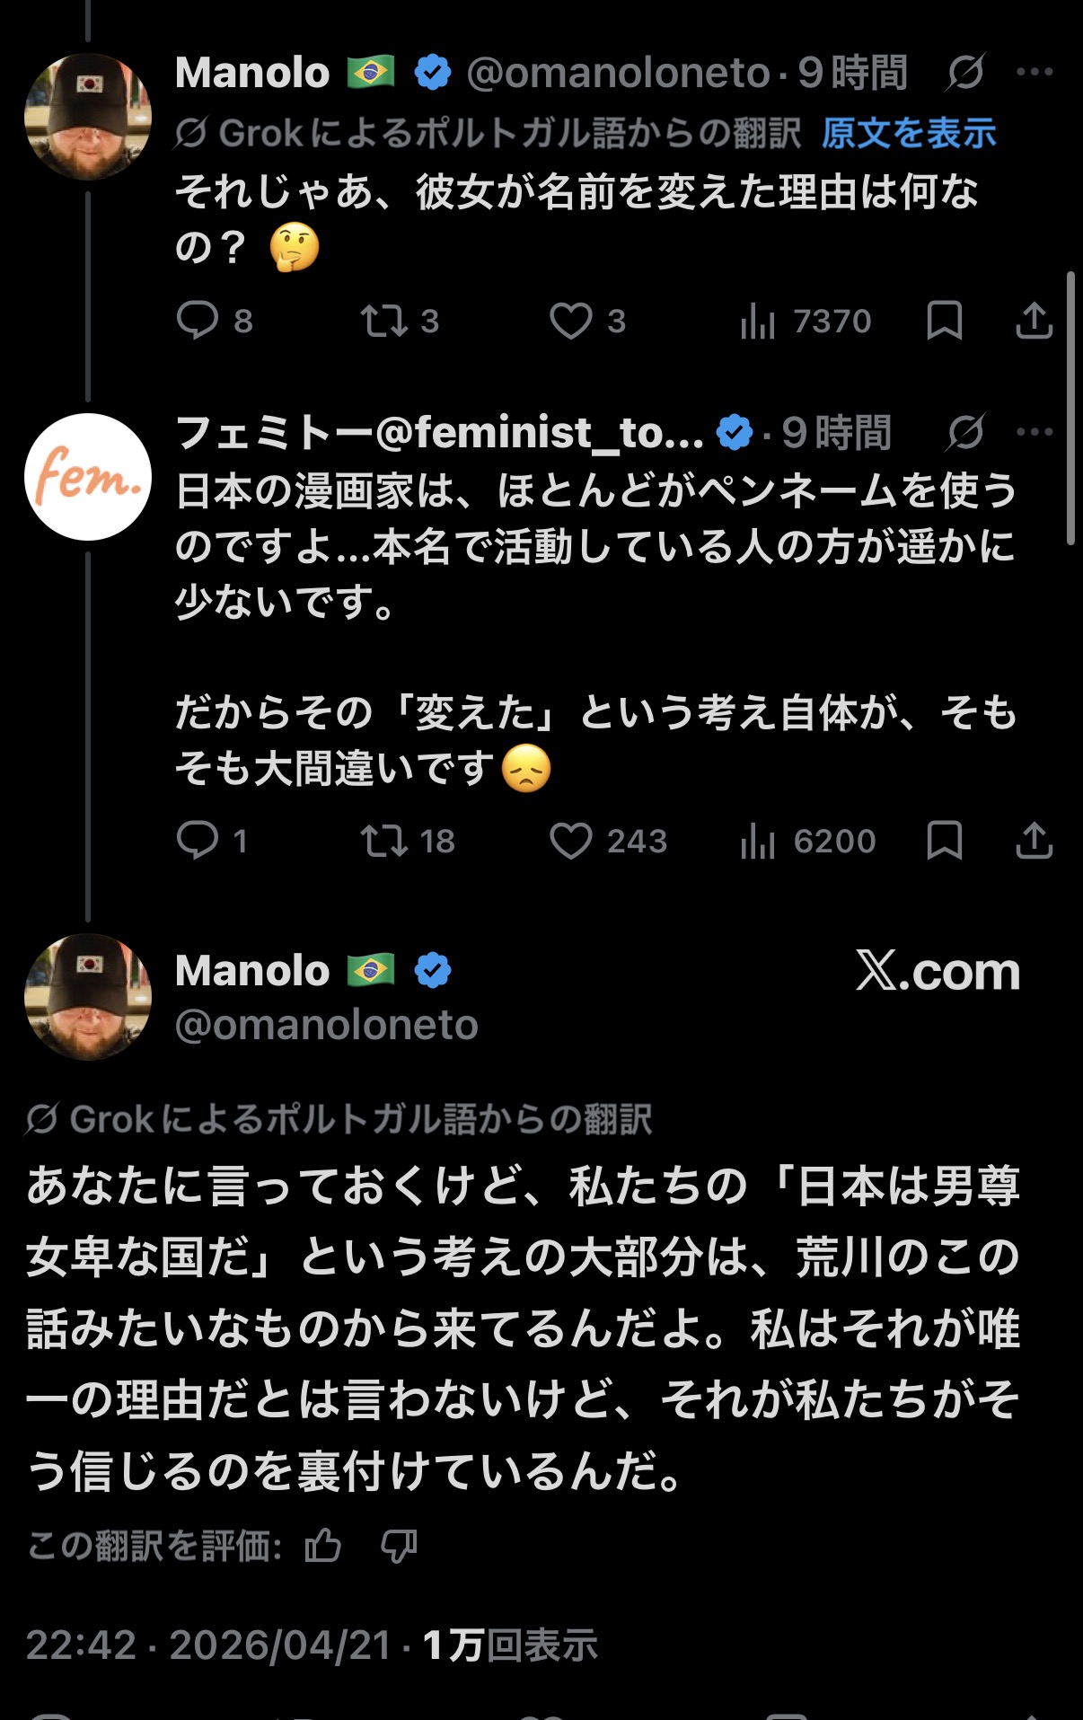Rate the translation with thumbs up
The width and height of the screenshot is (1083, 1720).
323,1546
